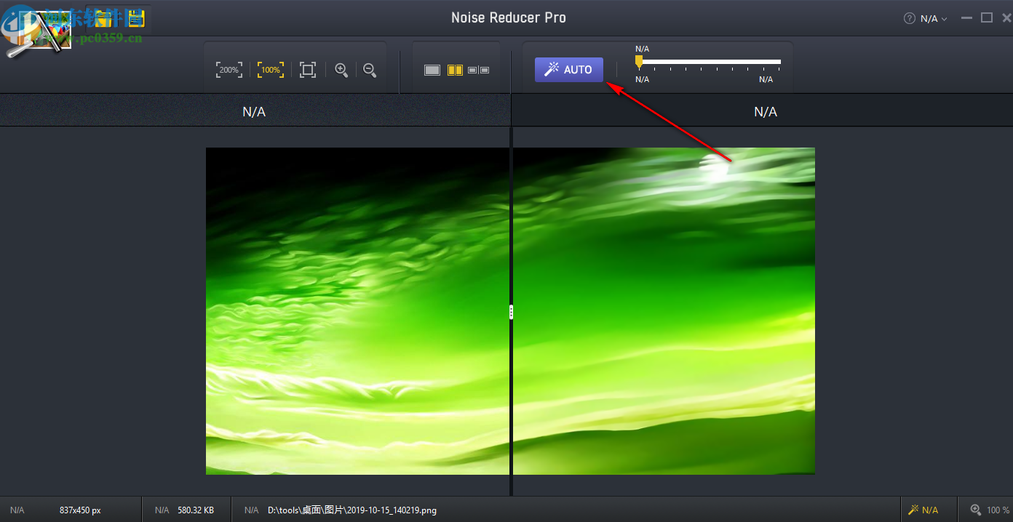Apply automatic noise reduction with AUTO
1013x522 pixels.
coord(569,70)
